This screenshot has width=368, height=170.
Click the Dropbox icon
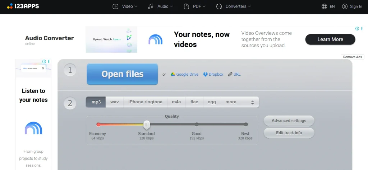point(205,74)
